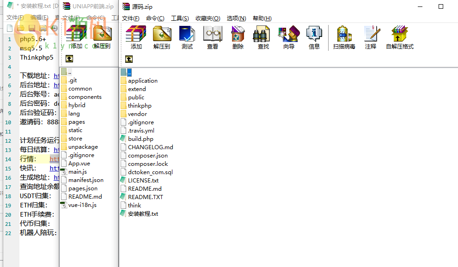Viewport: 458px width, 267px height.
Task: Select the application folder icon
Action: click(123, 80)
